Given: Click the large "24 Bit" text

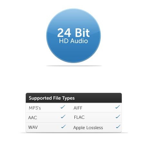Looking at the screenshot, I should (x=73, y=33).
